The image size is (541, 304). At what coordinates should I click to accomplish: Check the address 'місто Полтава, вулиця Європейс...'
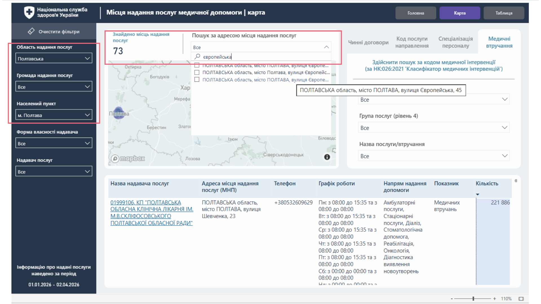coord(197,72)
